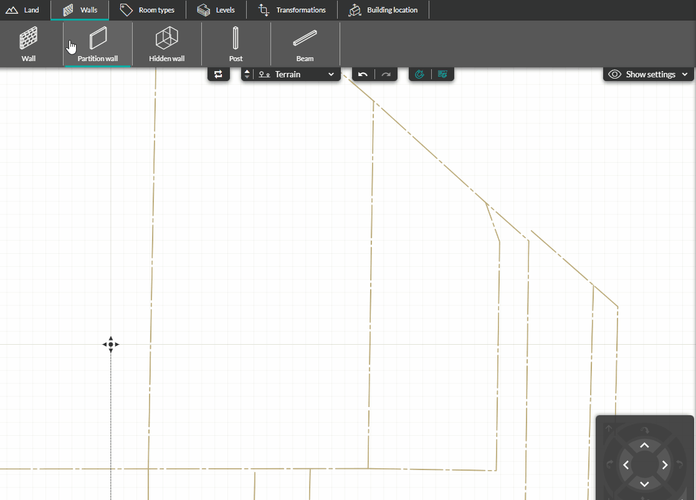Pan right using the navigation wheel arrow
This screenshot has height=500, width=696.
(x=664, y=464)
